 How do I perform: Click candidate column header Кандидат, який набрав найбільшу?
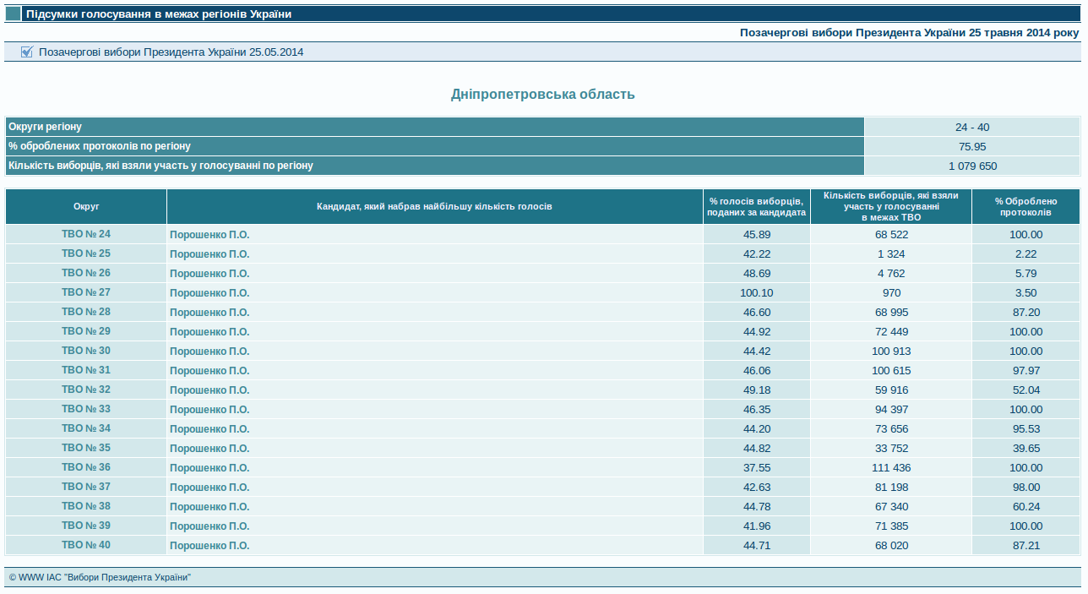(x=434, y=207)
